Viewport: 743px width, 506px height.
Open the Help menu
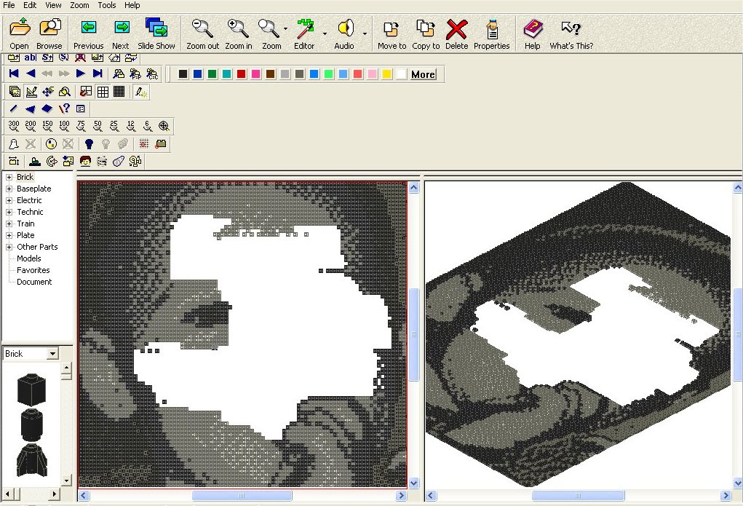point(132,5)
